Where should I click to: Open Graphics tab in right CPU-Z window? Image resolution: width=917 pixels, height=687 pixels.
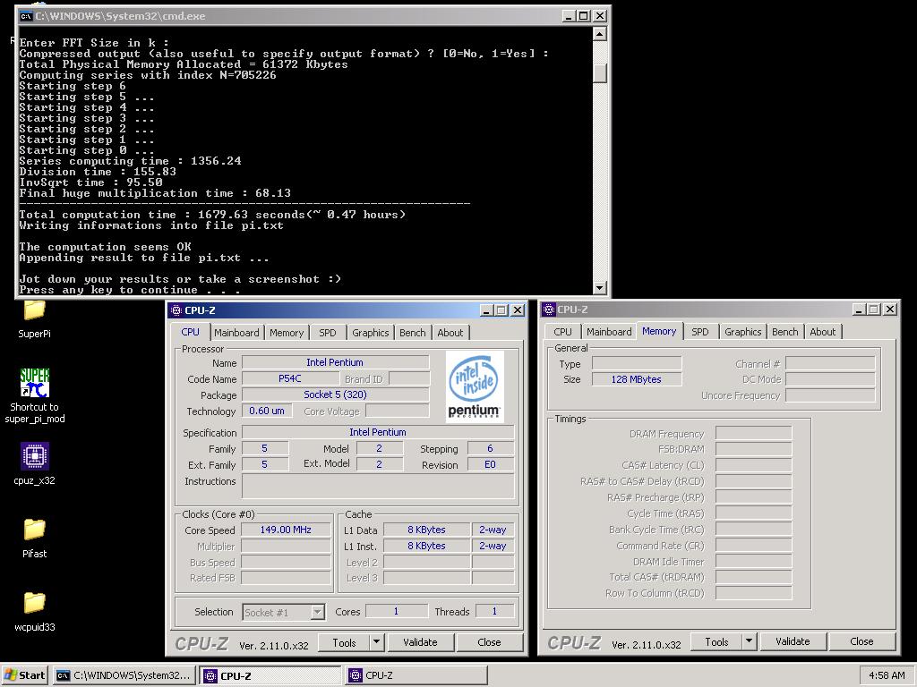tap(742, 332)
